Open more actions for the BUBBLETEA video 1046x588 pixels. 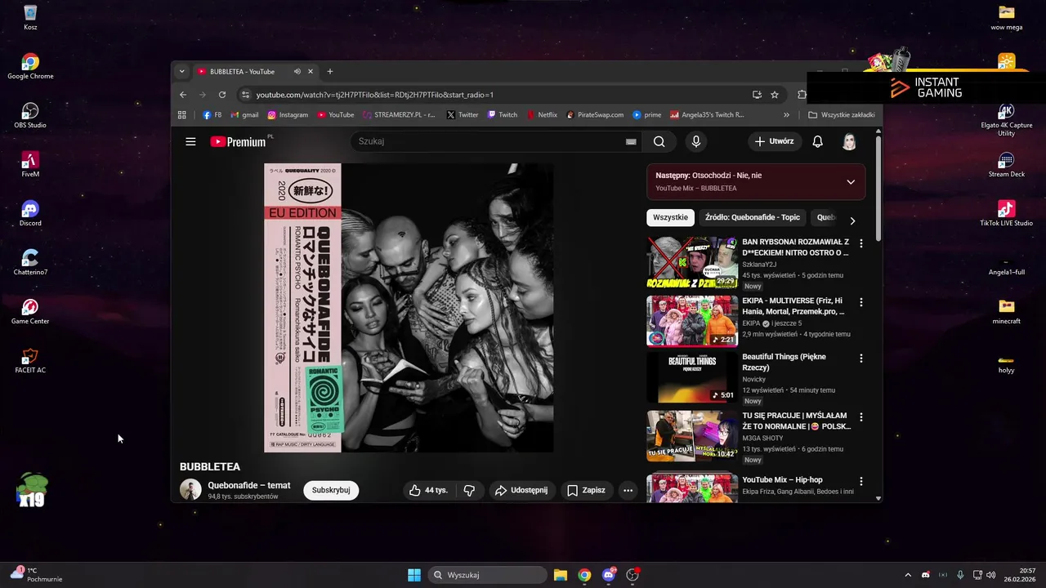tap(628, 490)
